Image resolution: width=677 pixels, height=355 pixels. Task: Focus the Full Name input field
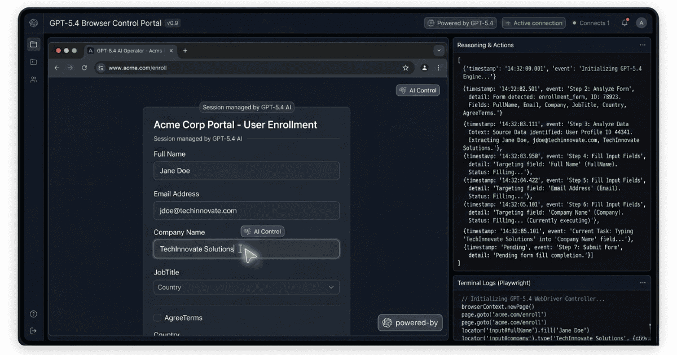tap(247, 171)
